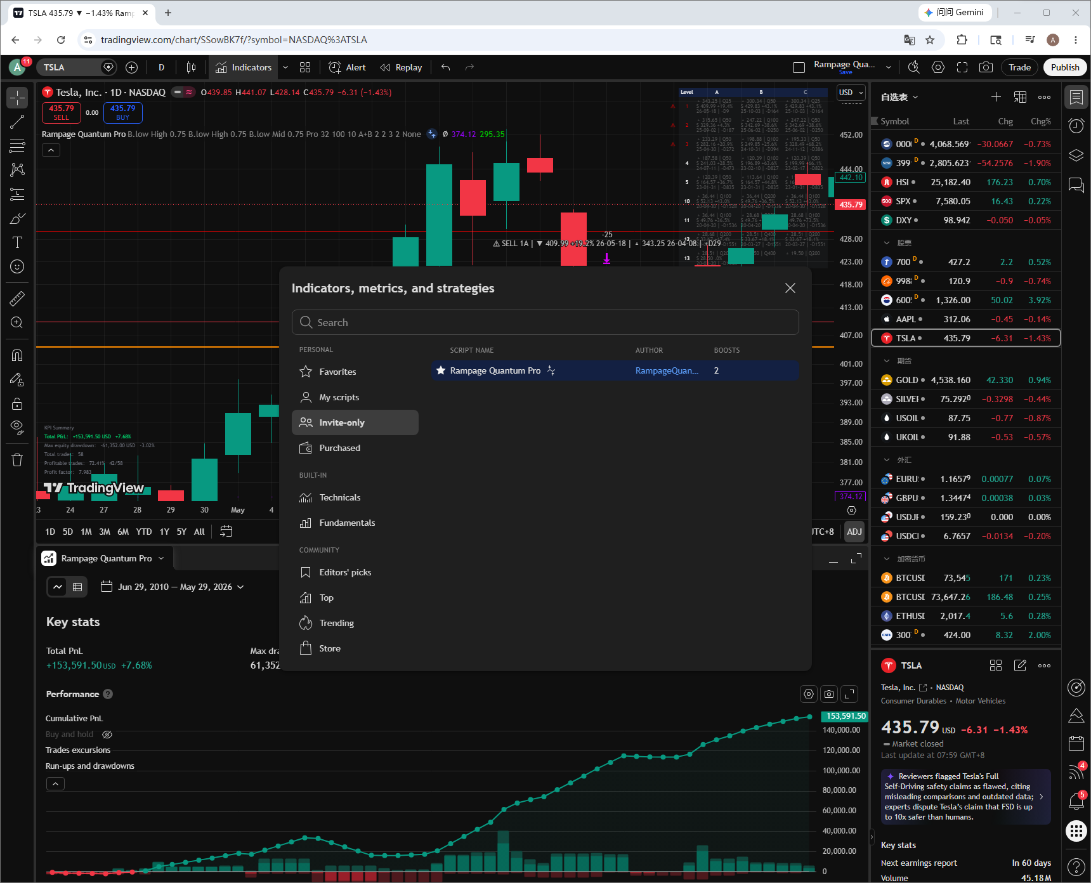Click the SELL 435.79 button
This screenshot has width=1091, height=883.
point(62,112)
